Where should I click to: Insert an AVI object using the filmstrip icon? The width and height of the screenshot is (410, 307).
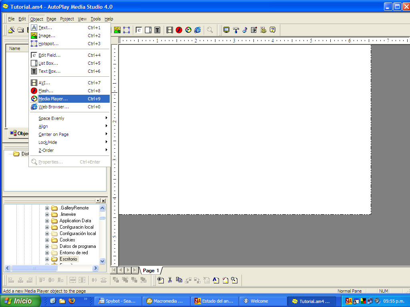coord(170,30)
